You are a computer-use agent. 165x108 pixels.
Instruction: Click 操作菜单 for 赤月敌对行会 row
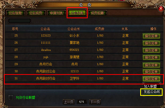point(151,79)
